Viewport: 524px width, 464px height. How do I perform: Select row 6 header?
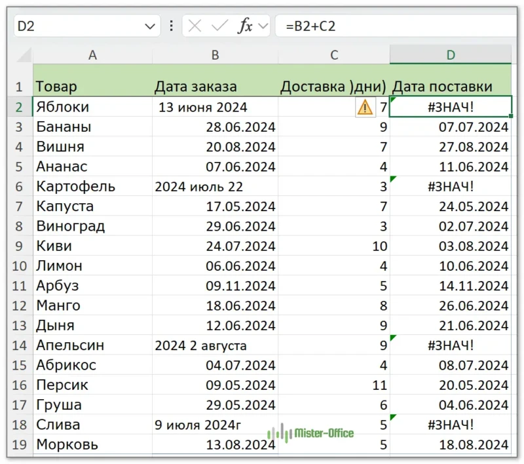(x=20, y=187)
